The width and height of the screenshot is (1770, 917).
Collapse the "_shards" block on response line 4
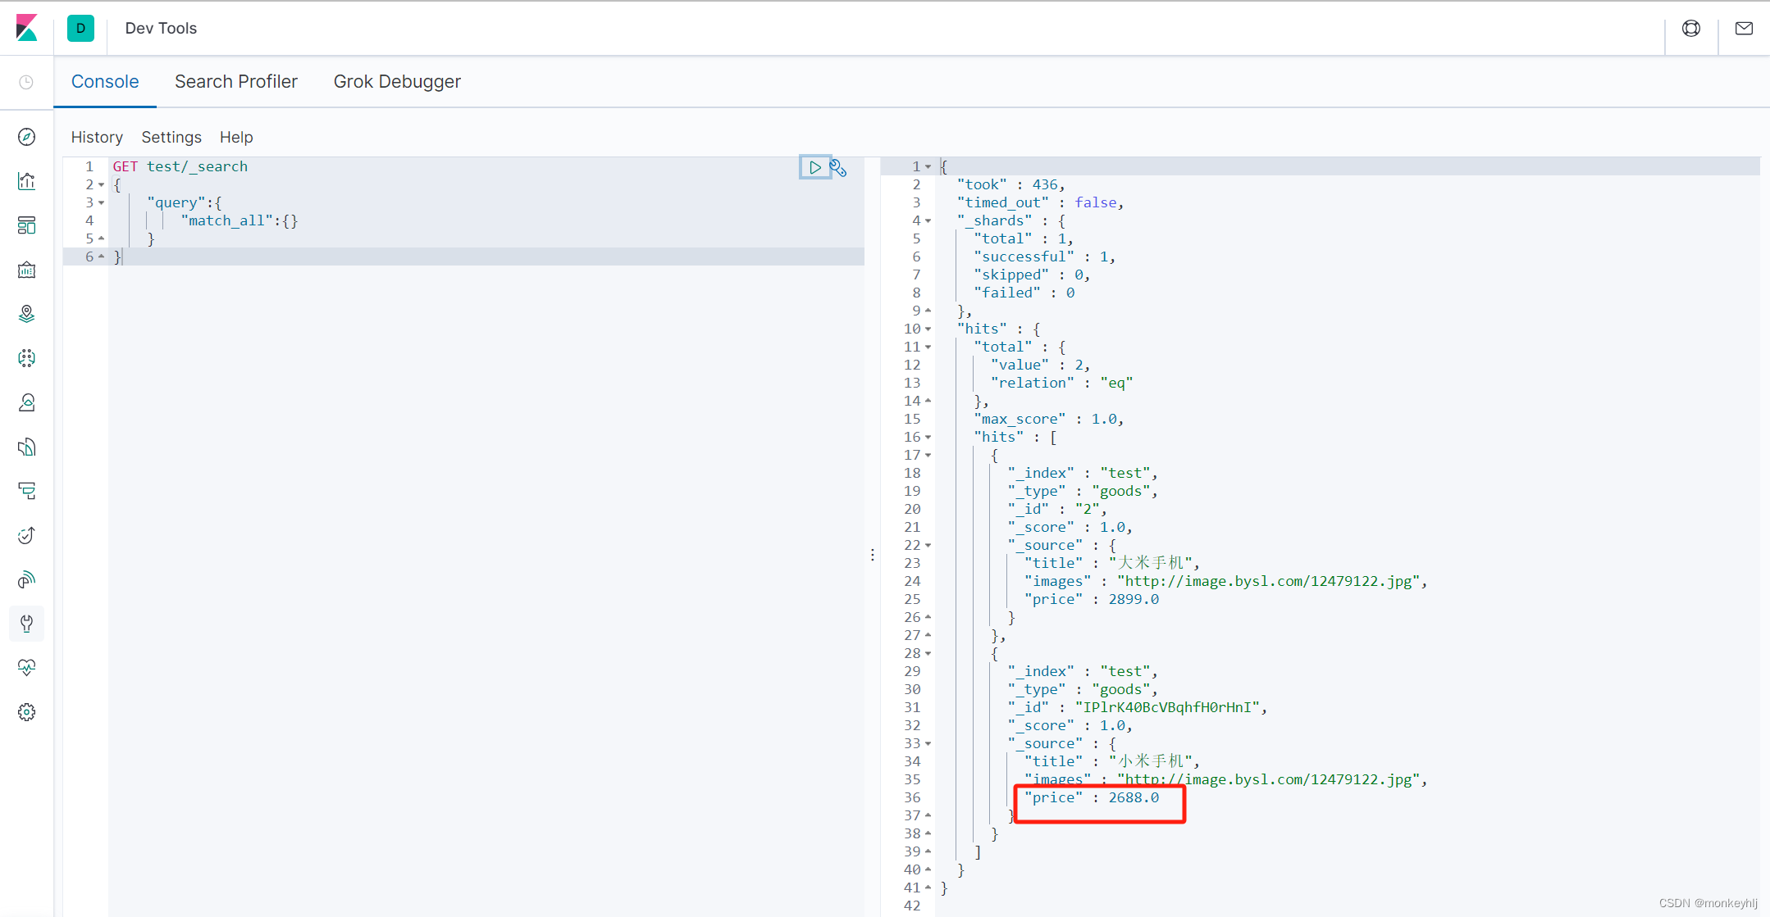[928, 220]
